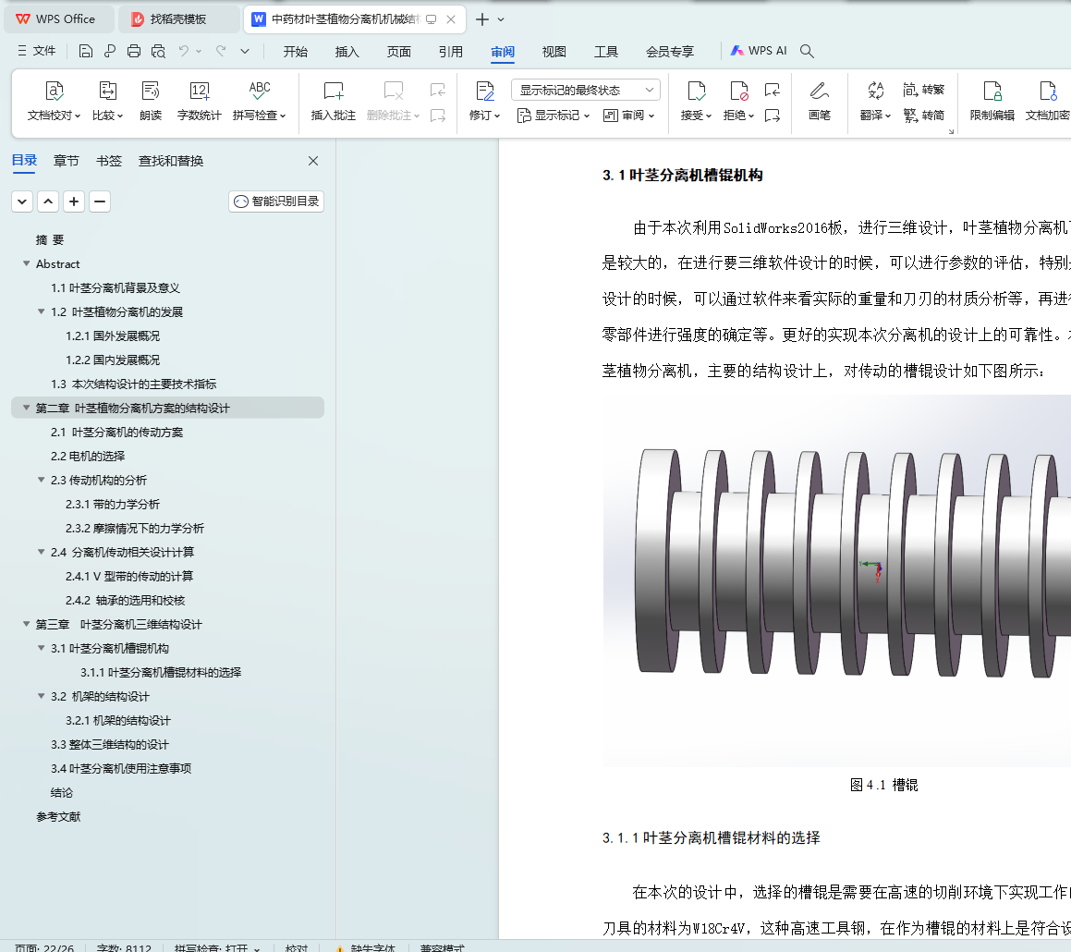This screenshot has height=952, width=1071.
Task: Jump to 2.2 电机的选择 in outline
Action: tap(88, 456)
